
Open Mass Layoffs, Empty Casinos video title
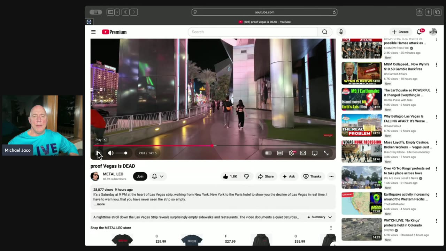(x=408, y=145)
